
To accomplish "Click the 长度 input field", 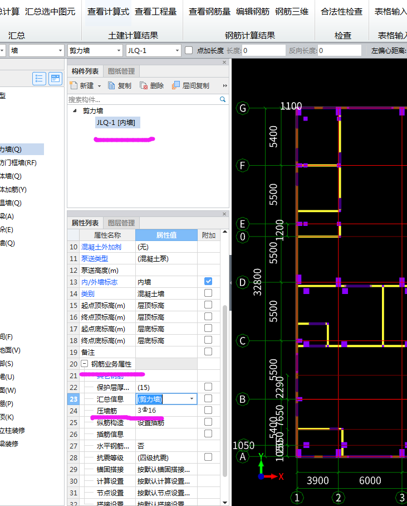I will click(x=264, y=50).
